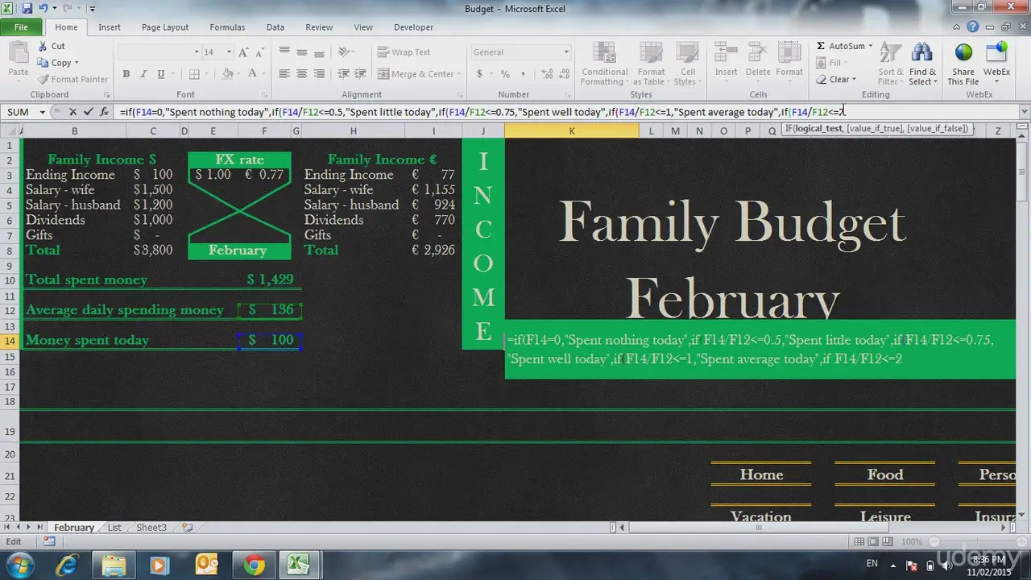The width and height of the screenshot is (1031, 580).
Task: Launch Google Chrome from the taskbar
Action: tap(254, 565)
